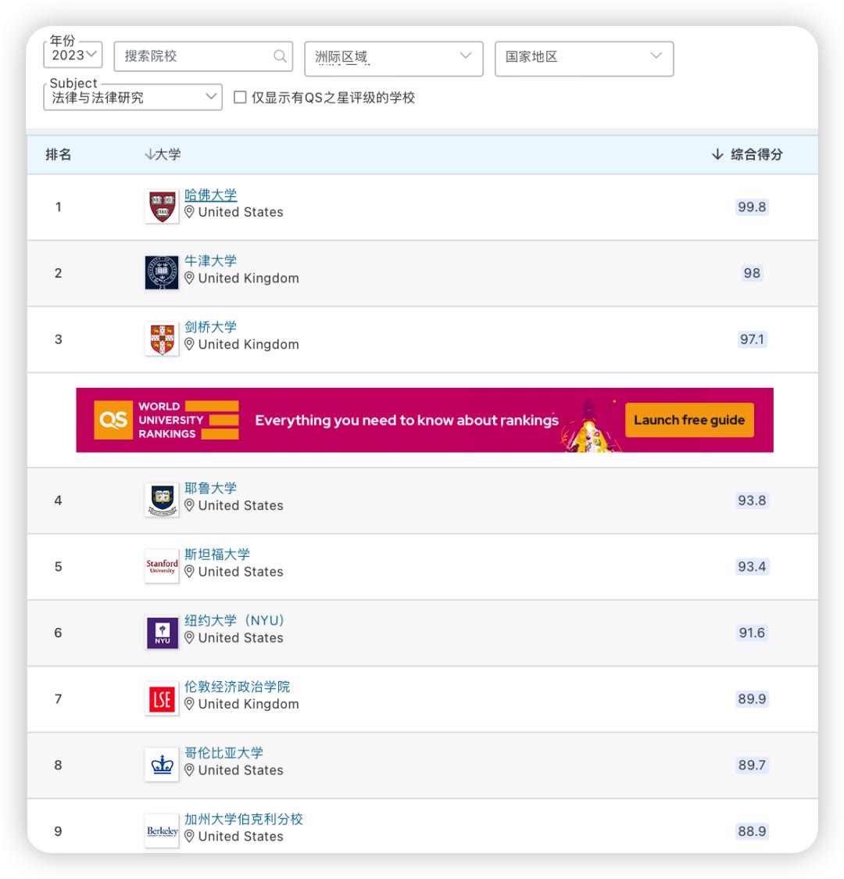Click the Stanford University logo
844x879 pixels.
[161, 565]
